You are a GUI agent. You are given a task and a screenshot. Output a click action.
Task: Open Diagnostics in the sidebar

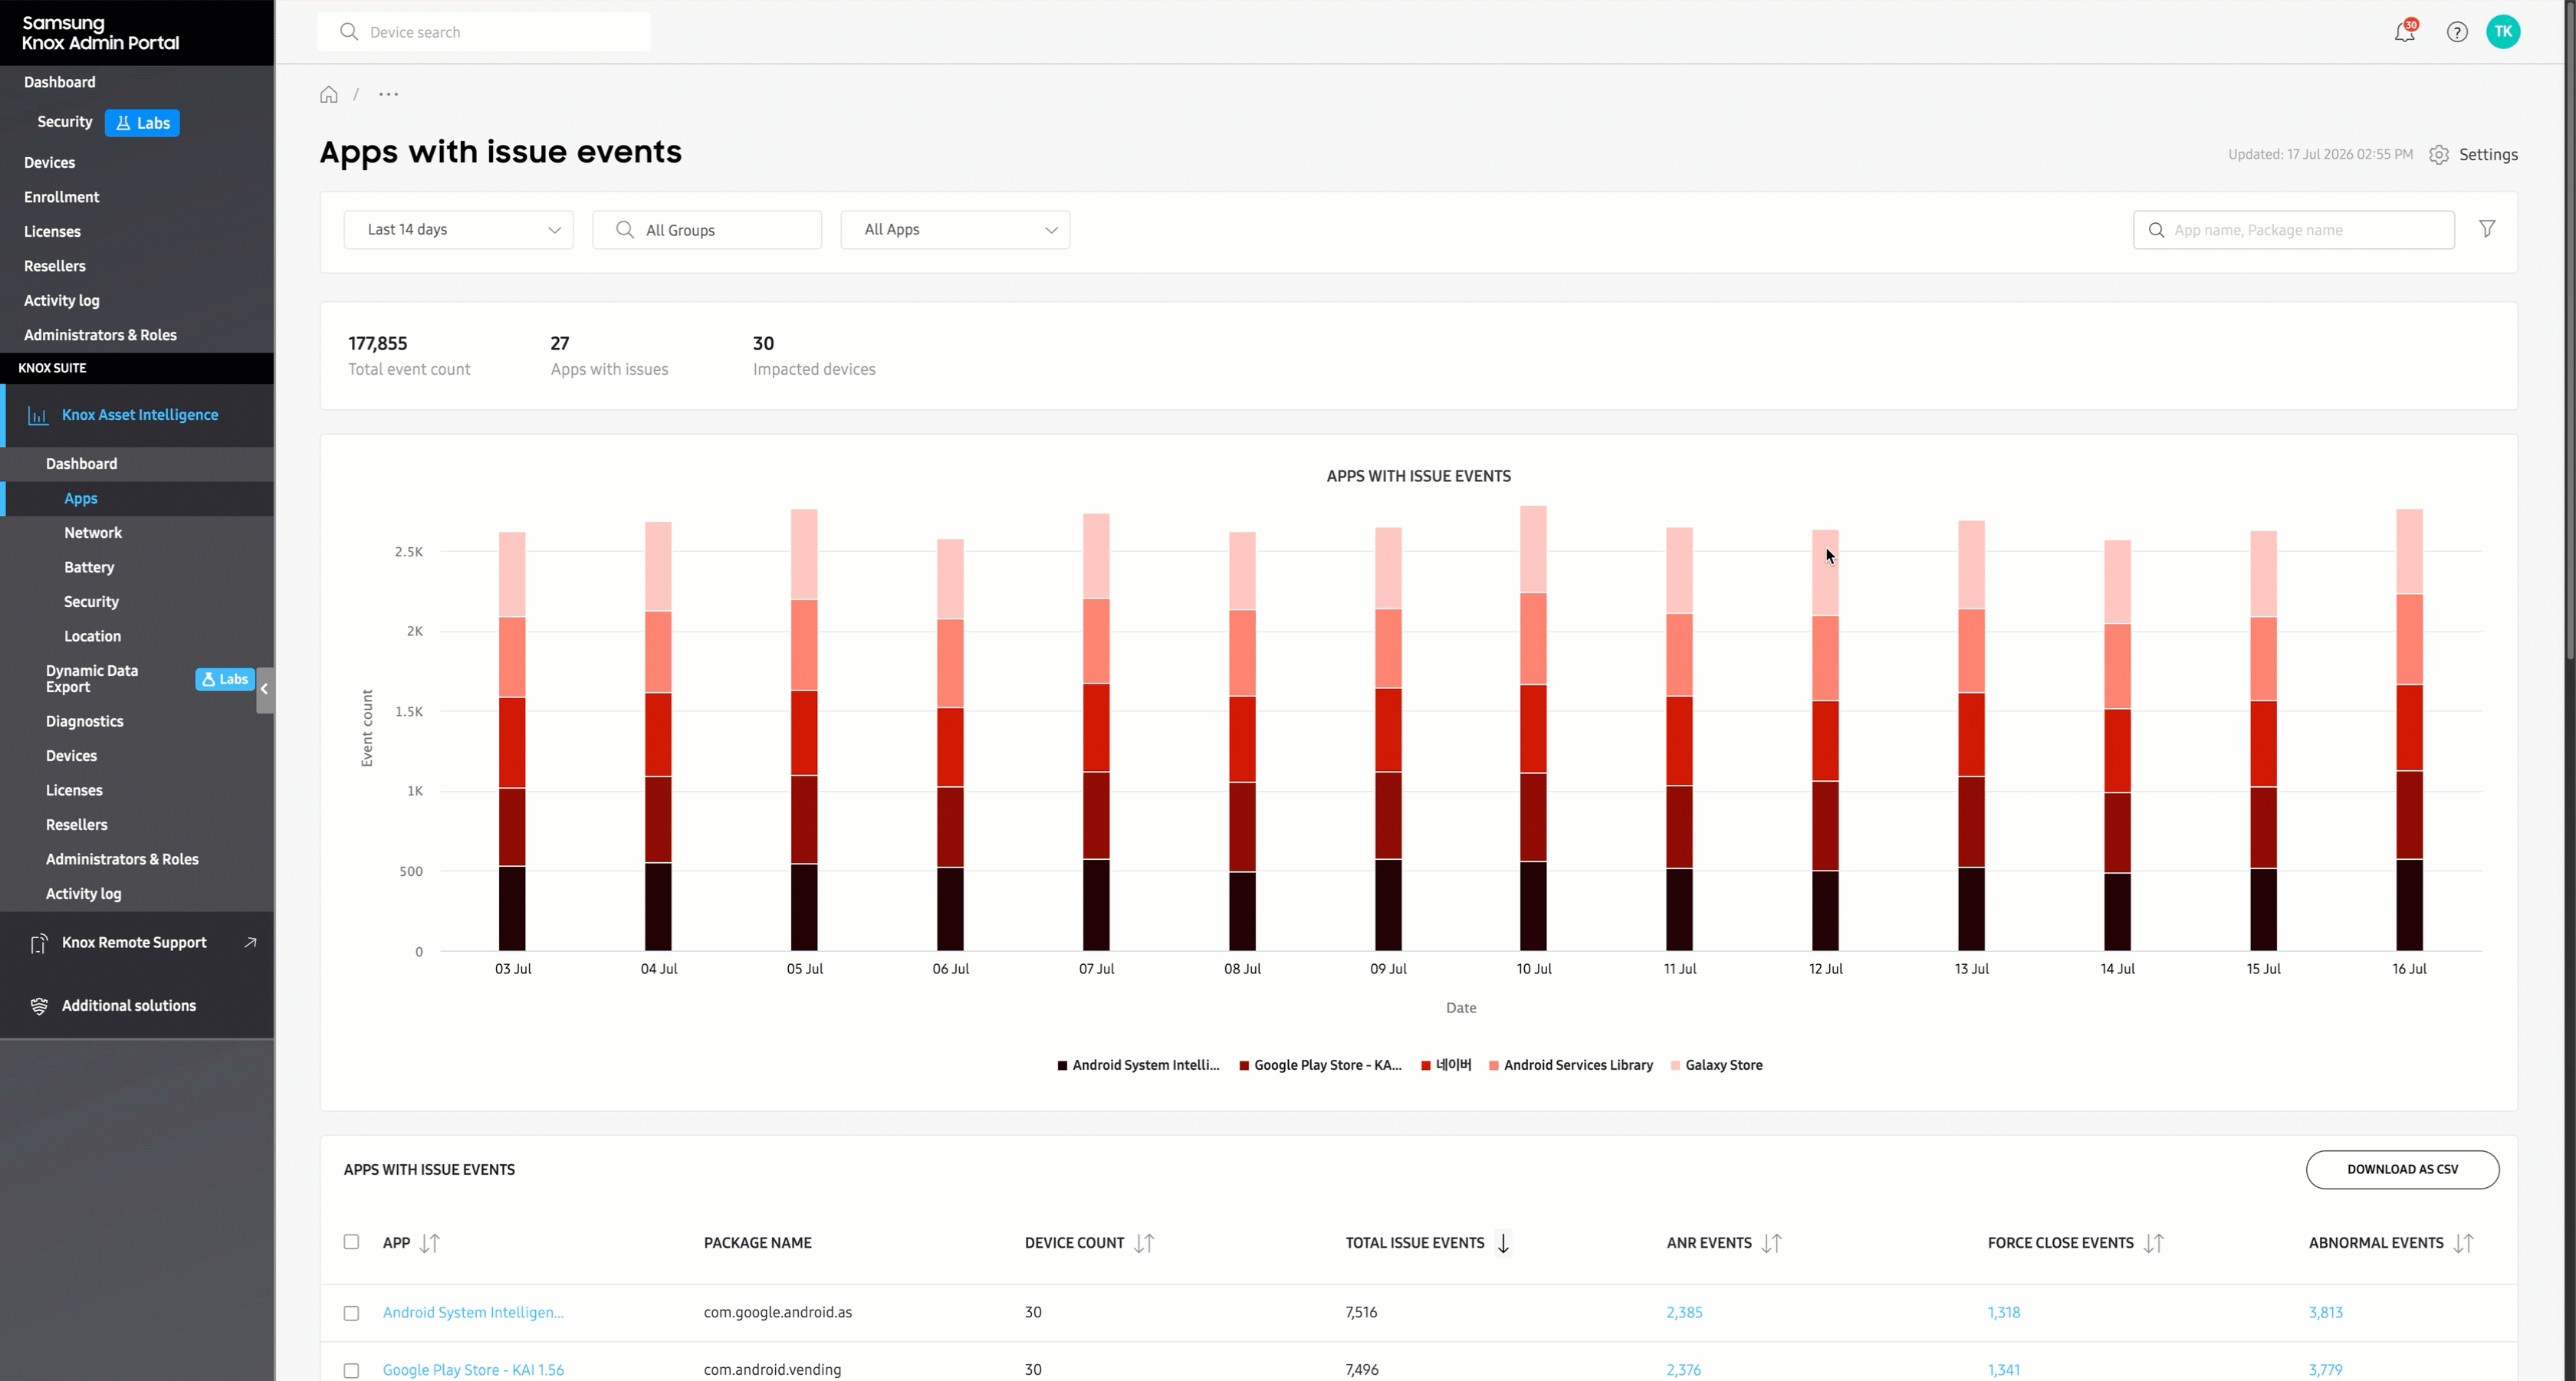(85, 721)
